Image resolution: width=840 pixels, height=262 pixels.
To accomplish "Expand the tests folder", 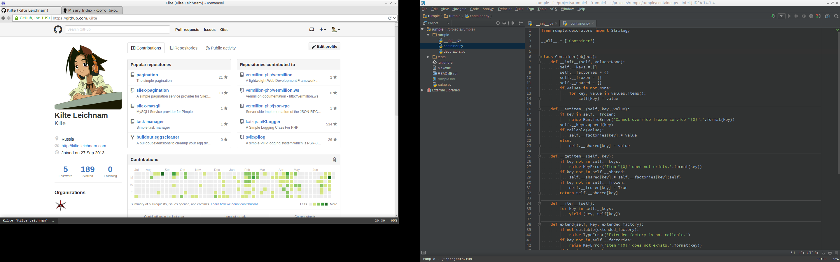I will [428, 57].
